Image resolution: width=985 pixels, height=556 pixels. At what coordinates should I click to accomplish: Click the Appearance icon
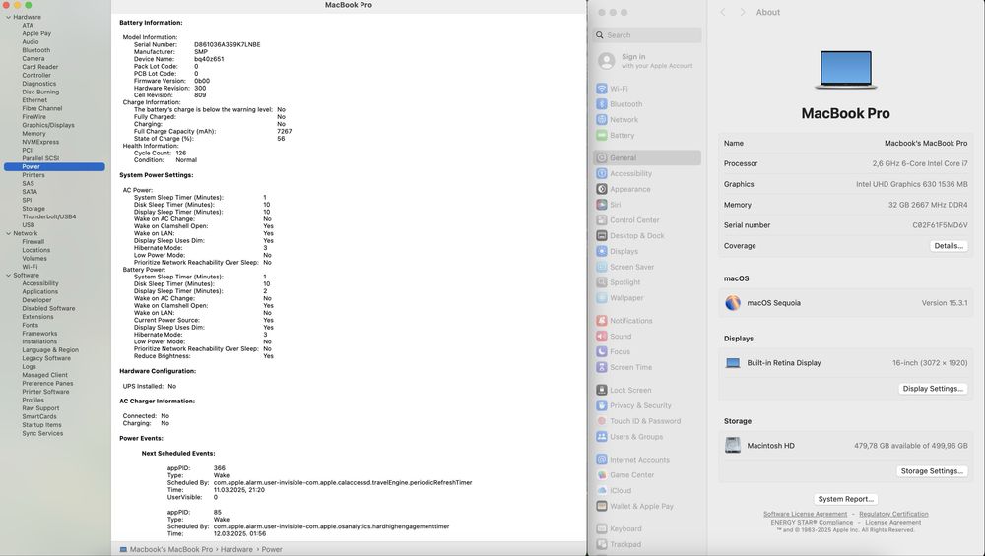[602, 189]
